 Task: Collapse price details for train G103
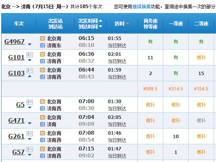[30, 76]
